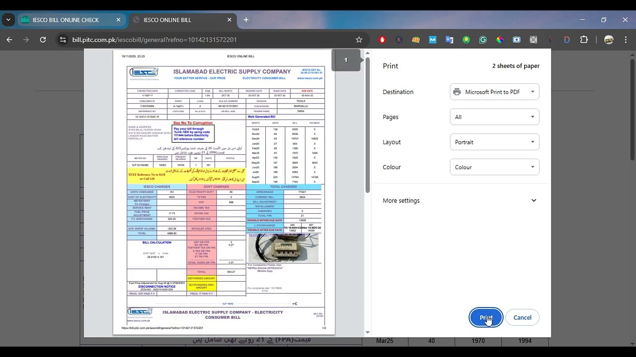
Task: Open the Grammarly extension
Action: click(x=483, y=40)
